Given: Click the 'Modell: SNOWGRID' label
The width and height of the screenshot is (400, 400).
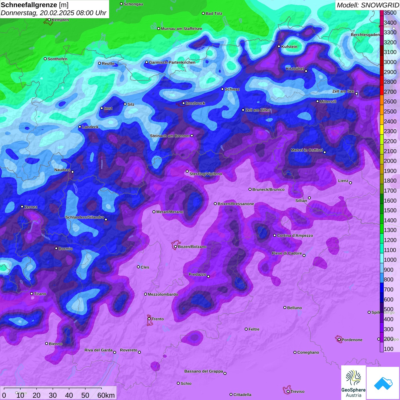Looking at the screenshot, I should (368, 5).
